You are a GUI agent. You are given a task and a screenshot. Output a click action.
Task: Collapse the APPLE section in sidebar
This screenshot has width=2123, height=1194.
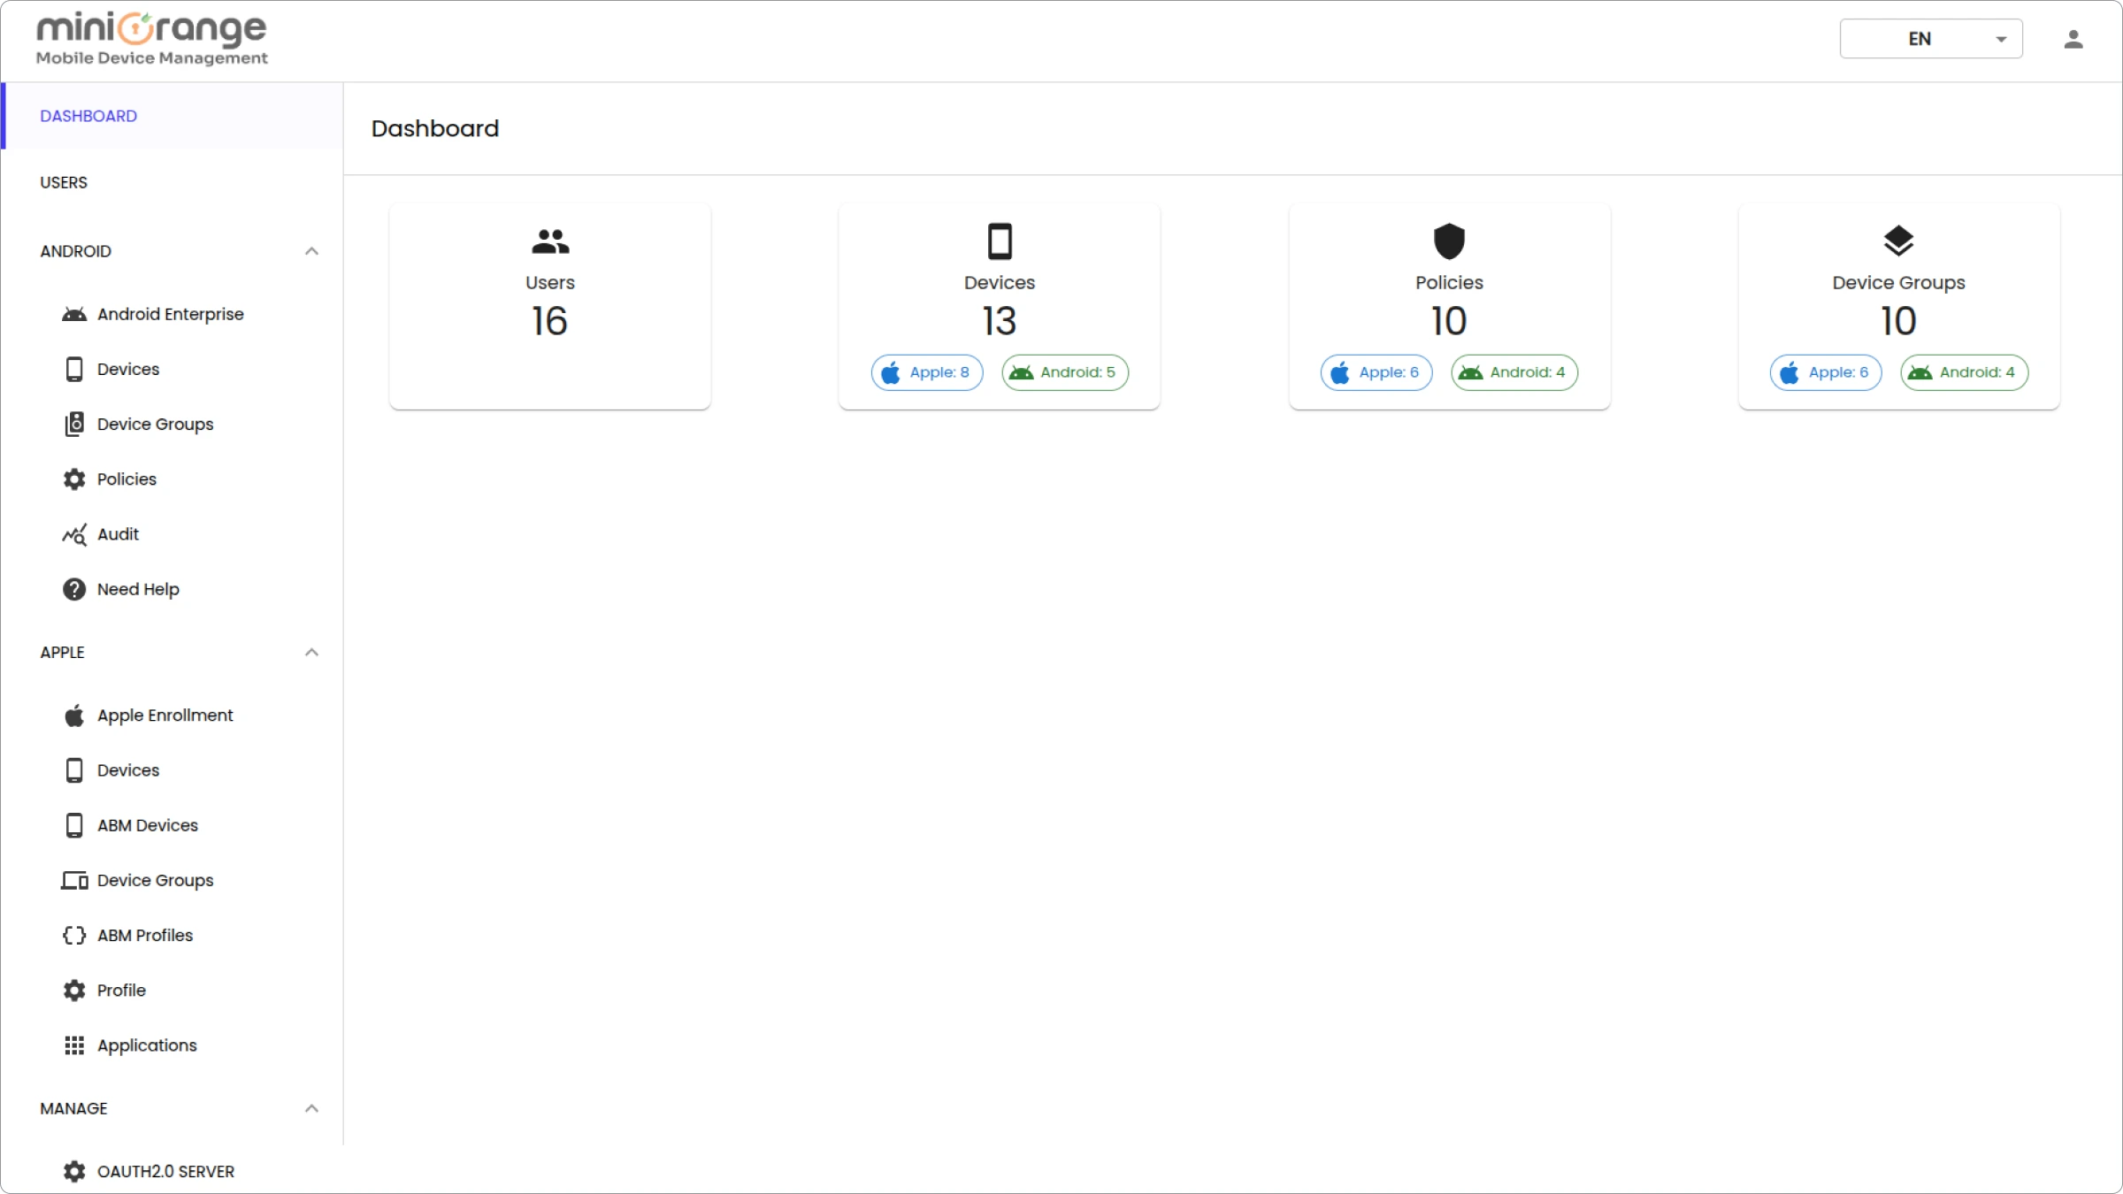pyautogui.click(x=311, y=652)
